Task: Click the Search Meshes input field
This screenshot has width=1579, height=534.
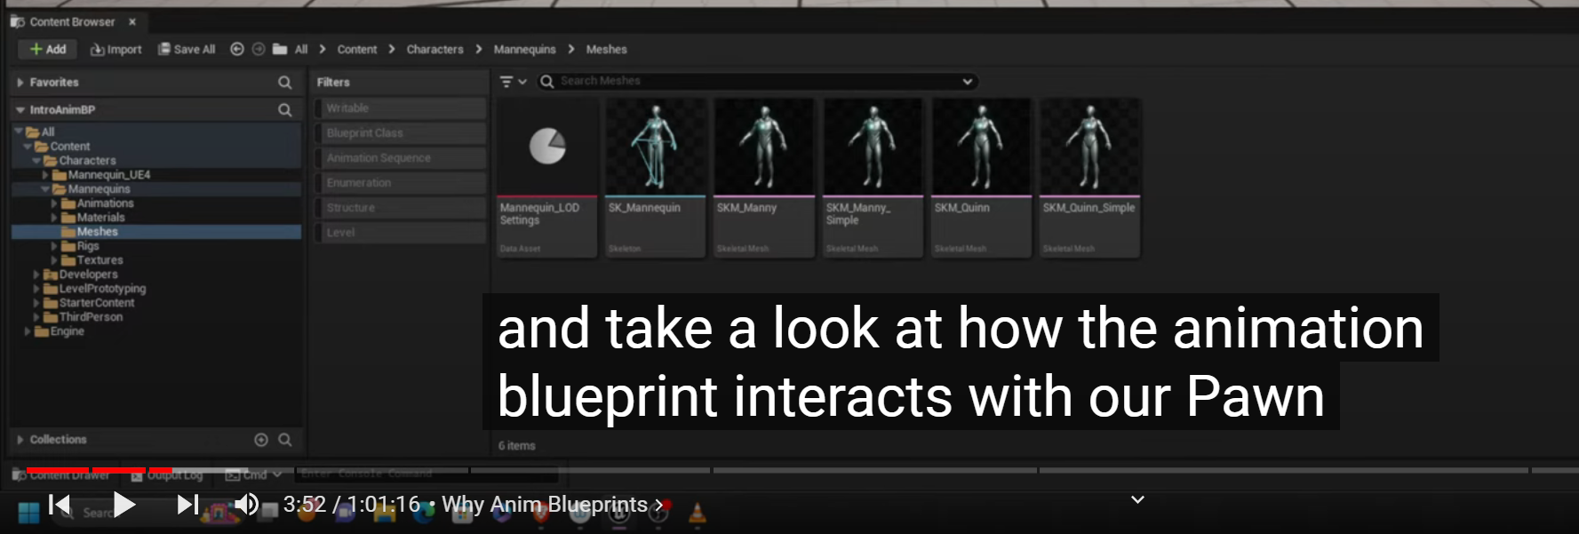Action: 755,81
